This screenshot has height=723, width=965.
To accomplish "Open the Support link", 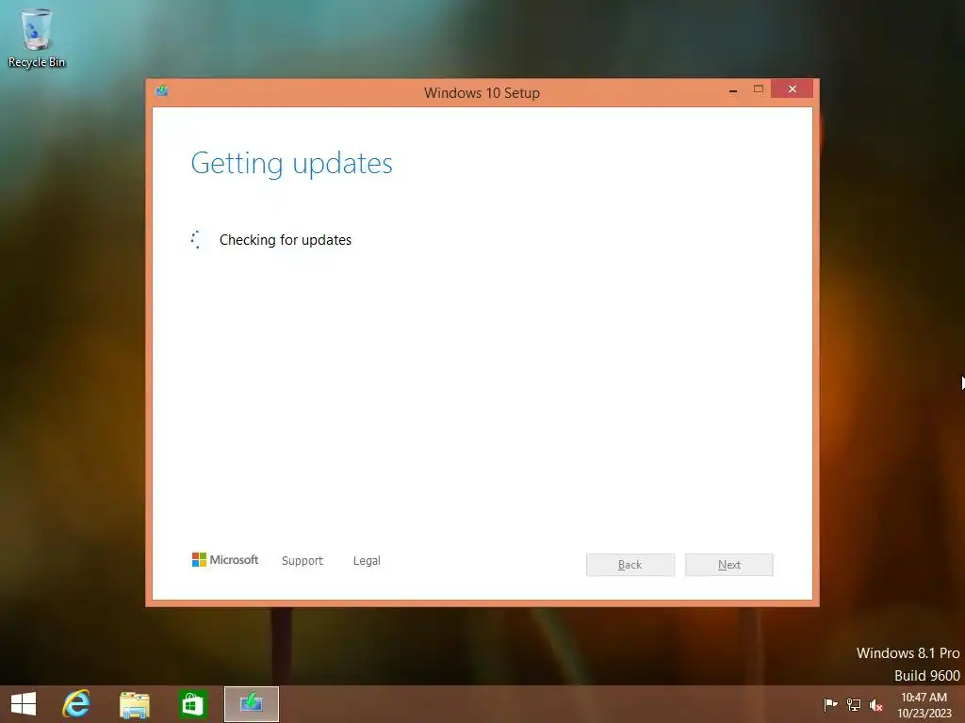I will 303,561.
